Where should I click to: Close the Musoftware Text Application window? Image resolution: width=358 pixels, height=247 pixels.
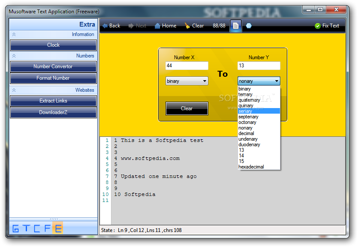[x=336, y=9]
